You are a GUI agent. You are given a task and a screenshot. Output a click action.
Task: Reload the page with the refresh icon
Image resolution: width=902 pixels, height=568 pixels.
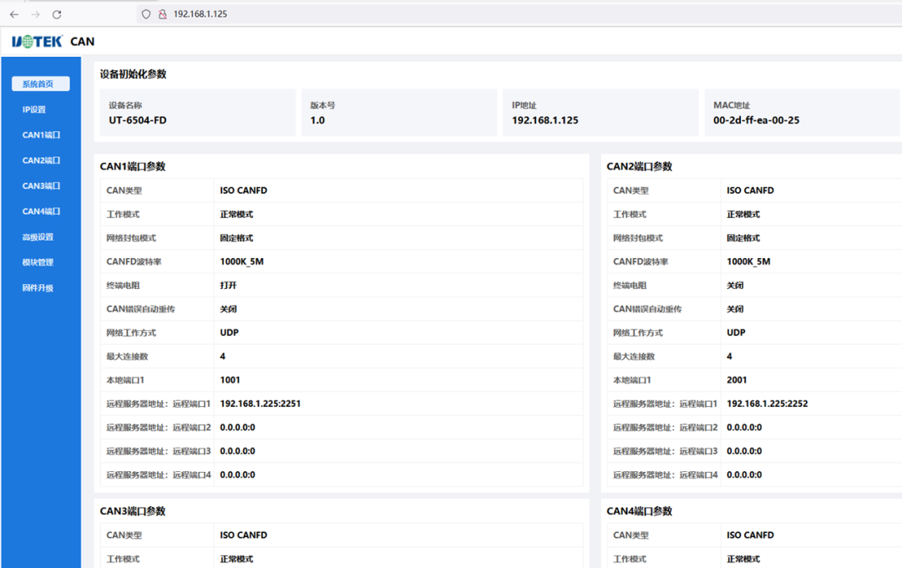pyautogui.click(x=57, y=14)
